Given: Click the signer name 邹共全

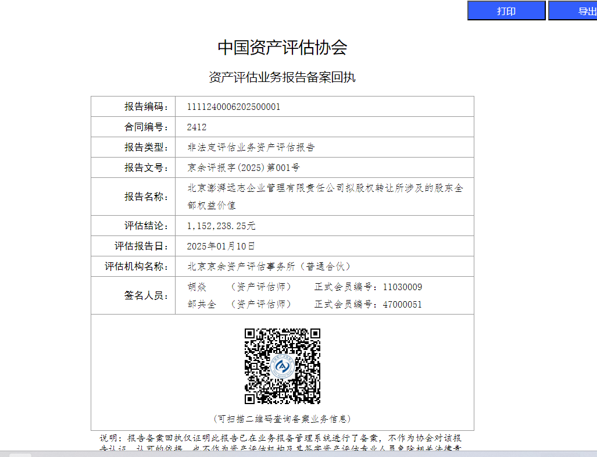Looking at the screenshot, I should tap(201, 305).
